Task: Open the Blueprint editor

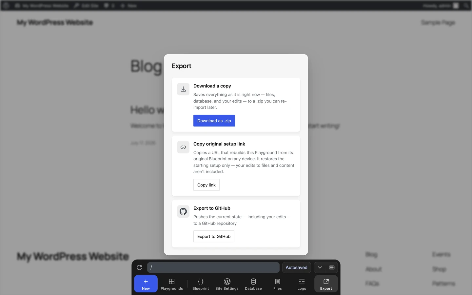Action: tap(201, 284)
